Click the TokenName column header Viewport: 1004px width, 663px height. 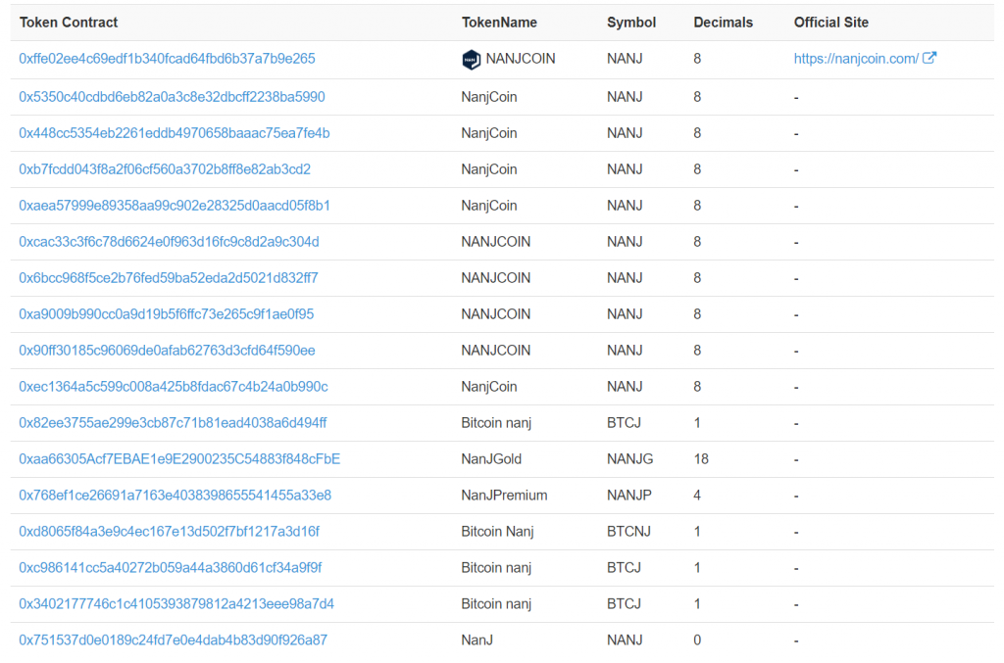[499, 23]
